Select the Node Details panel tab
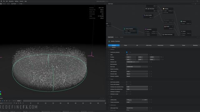Viewport: 200px width, 112px height. tap(111, 37)
